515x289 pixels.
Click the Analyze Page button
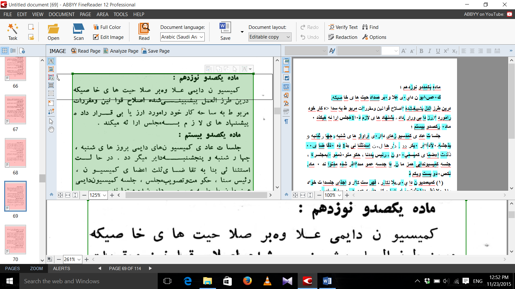click(121, 51)
